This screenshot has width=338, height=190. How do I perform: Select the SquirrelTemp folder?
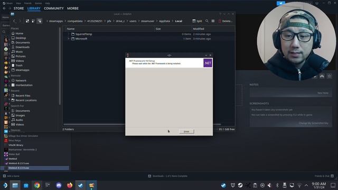pyautogui.click(x=83, y=34)
